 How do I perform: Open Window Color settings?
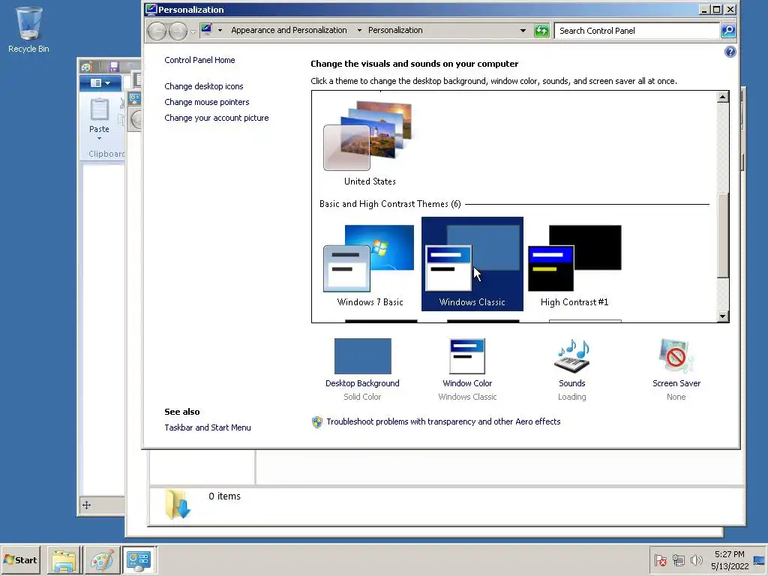pyautogui.click(x=467, y=369)
